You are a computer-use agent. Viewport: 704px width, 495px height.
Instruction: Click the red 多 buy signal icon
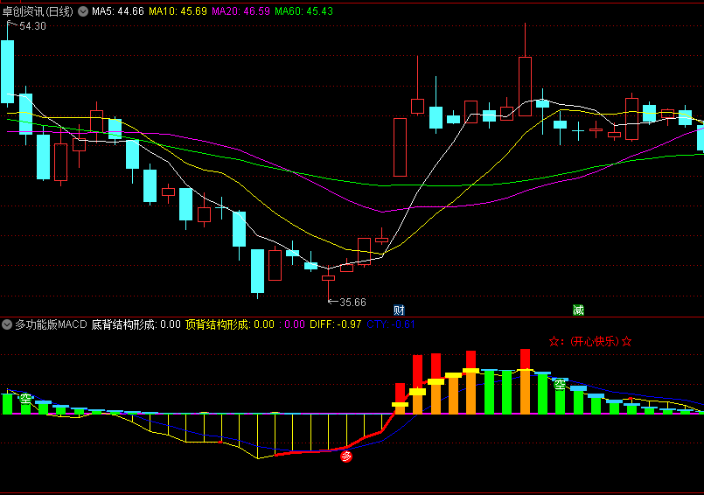pyautogui.click(x=346, y=457)
